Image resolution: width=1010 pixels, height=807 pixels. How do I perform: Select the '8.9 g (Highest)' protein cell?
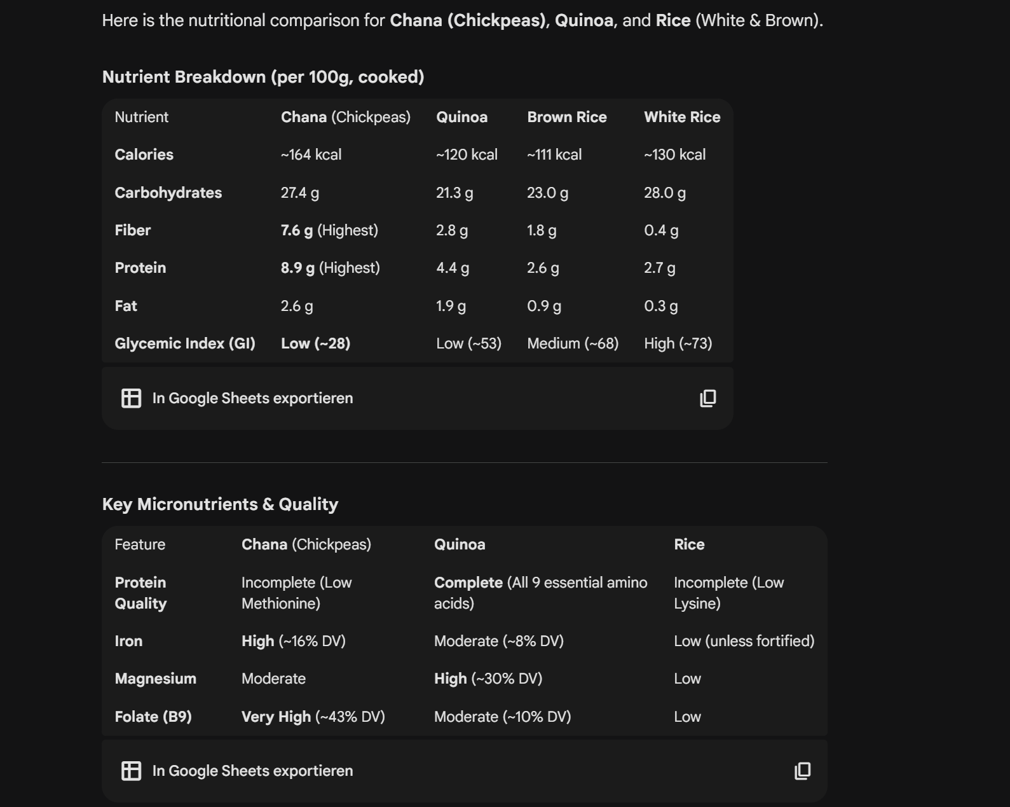point(330,268)
